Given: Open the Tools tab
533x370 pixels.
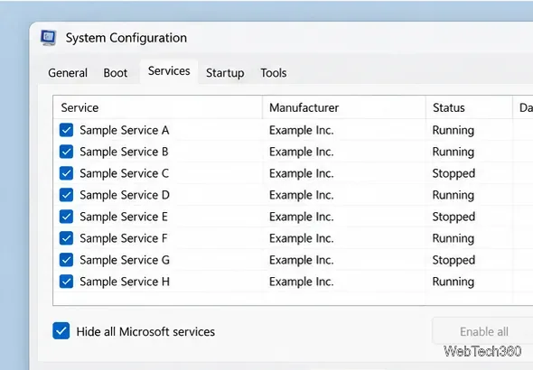Looking at the screenshot, I should [274, 72].
